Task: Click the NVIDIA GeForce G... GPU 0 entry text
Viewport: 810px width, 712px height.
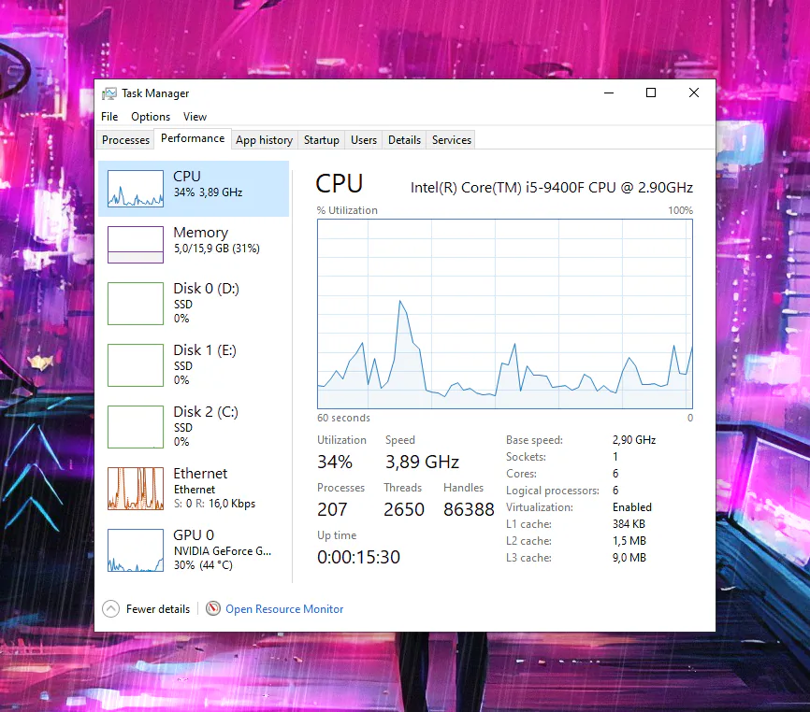Action: coord(222,551)
